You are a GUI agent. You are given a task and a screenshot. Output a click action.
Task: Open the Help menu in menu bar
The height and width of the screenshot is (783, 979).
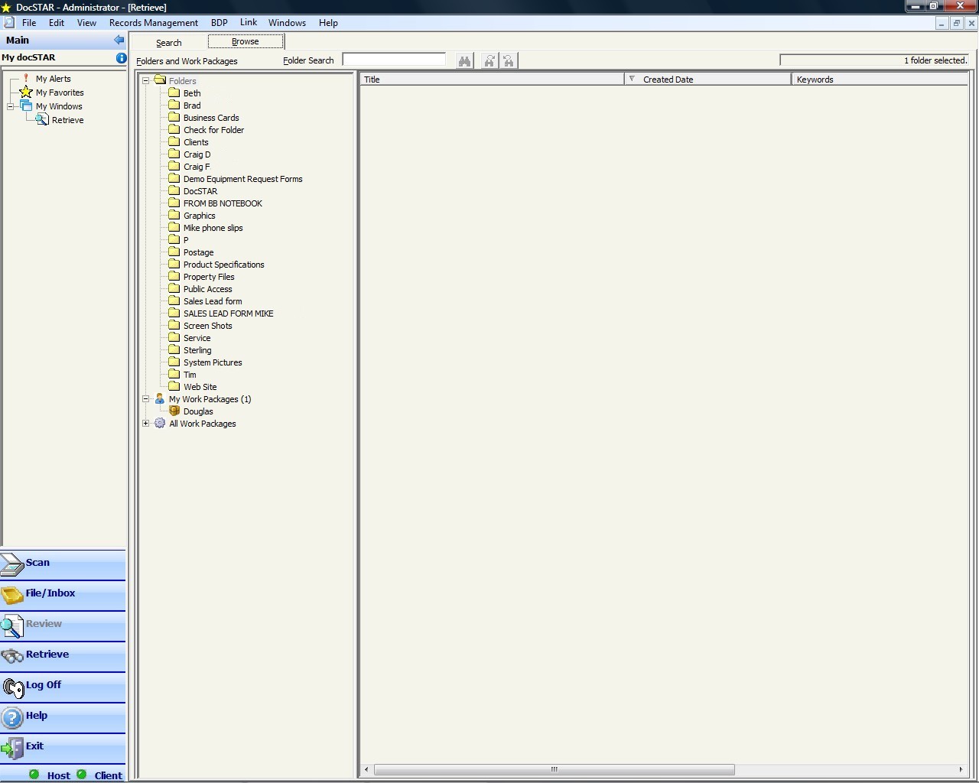coord(328,23)
